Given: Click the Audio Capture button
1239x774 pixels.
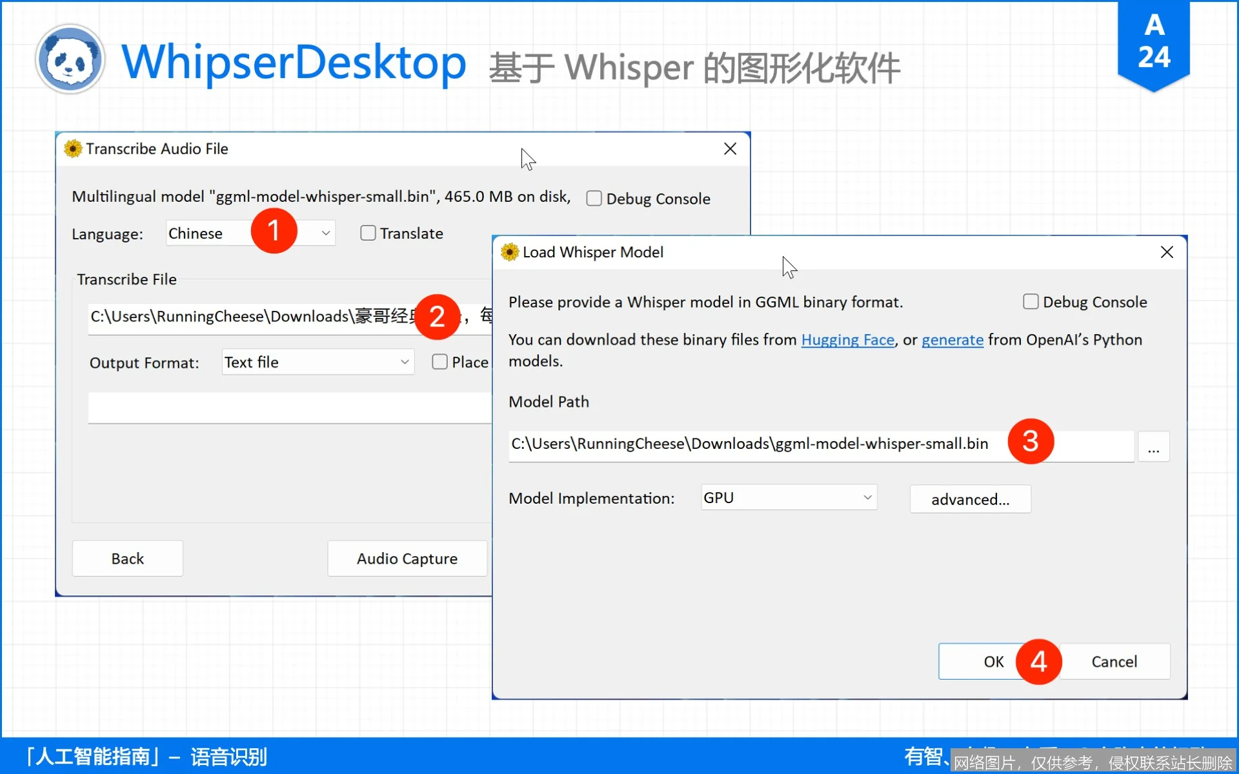Looking at the screenshot, I should click(x=407, y=559).
